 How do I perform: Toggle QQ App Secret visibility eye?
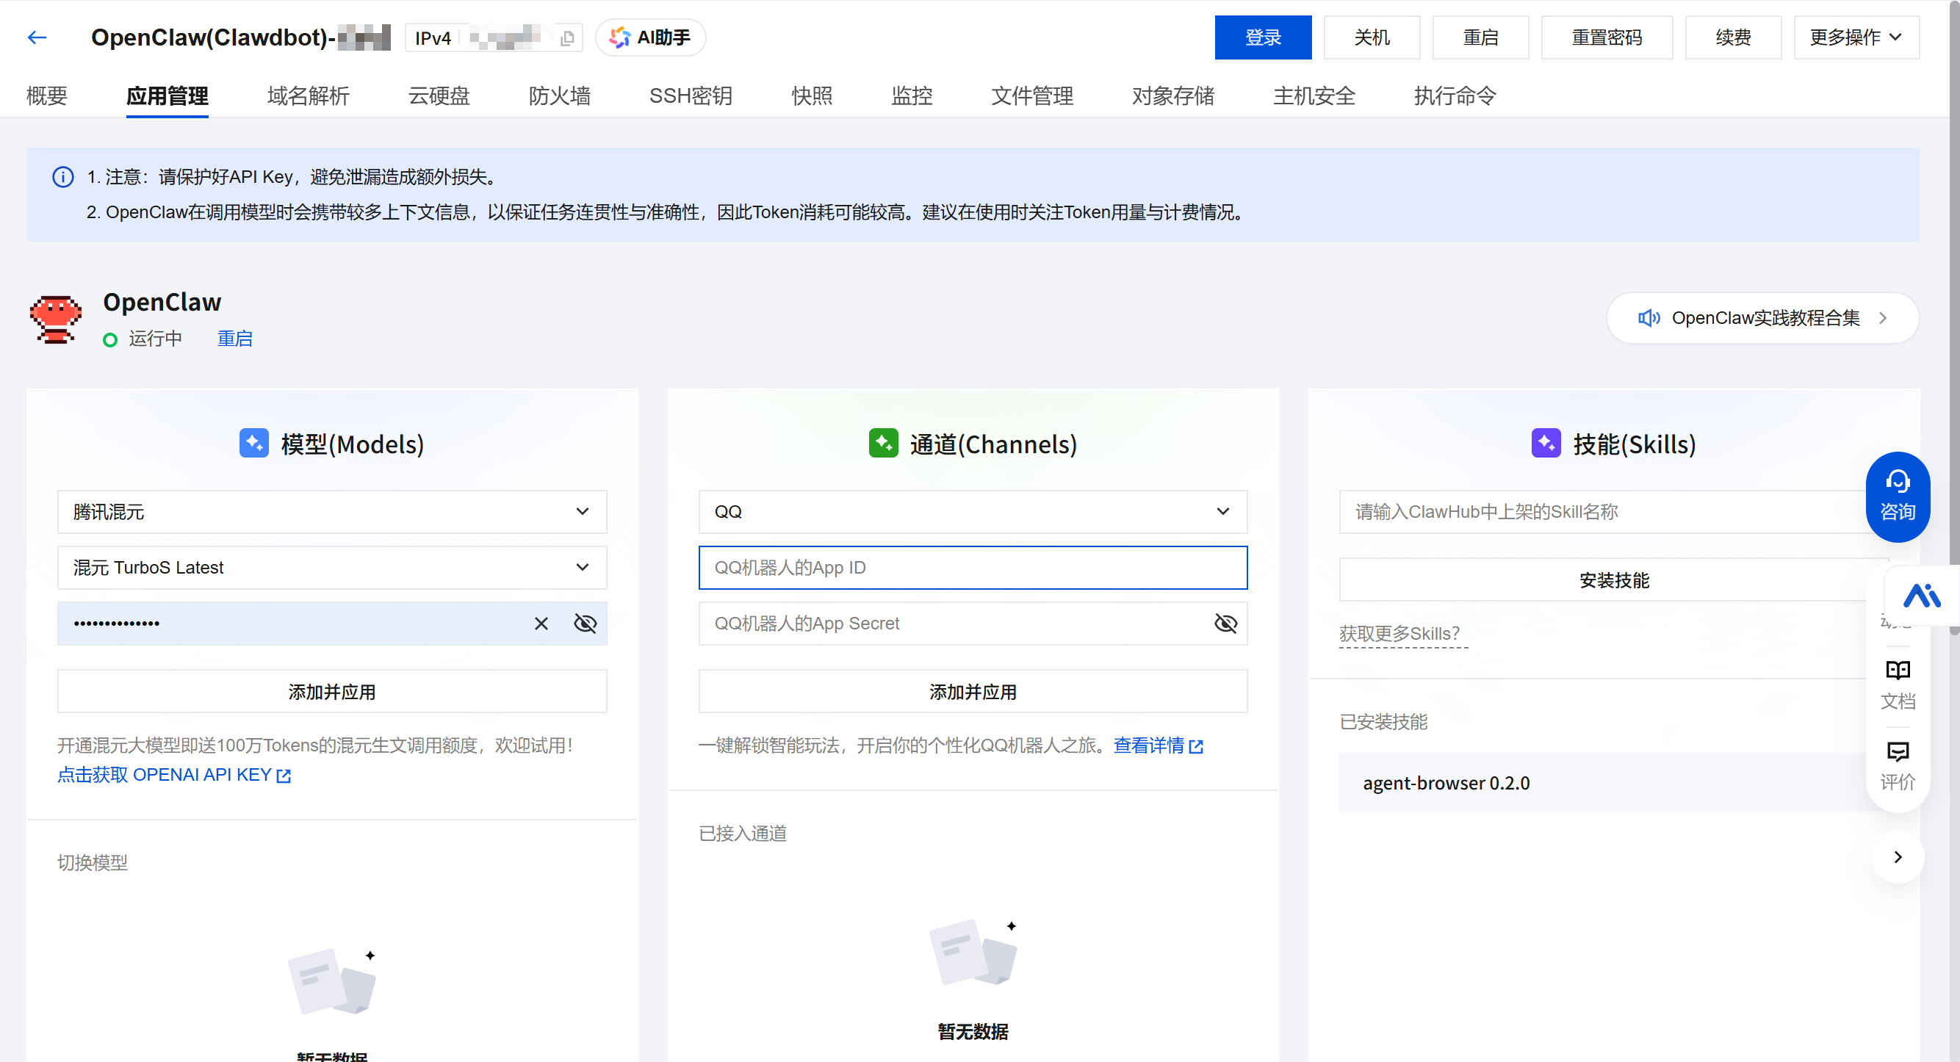pyautogui.click(x=1225, y=624)
